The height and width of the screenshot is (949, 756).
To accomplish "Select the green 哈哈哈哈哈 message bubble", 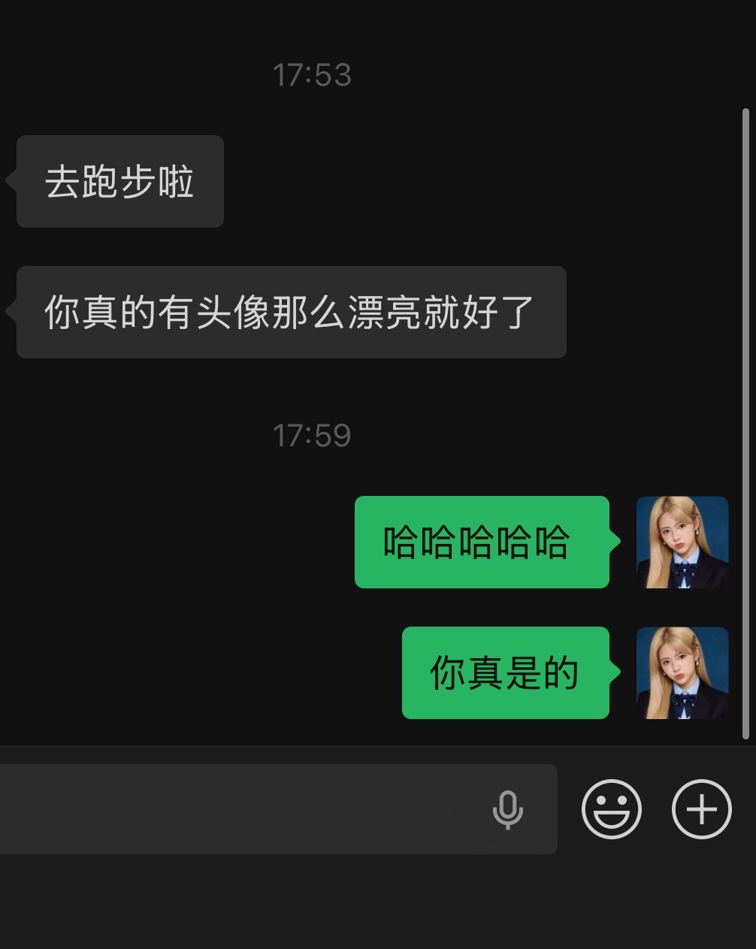I will (482, 542).
